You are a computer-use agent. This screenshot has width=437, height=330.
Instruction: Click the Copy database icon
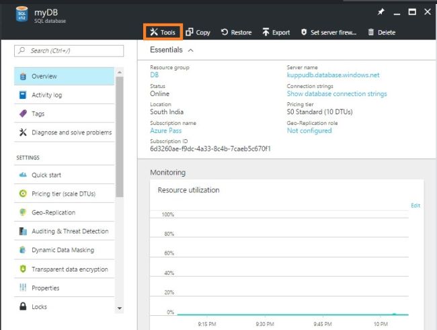190,32
